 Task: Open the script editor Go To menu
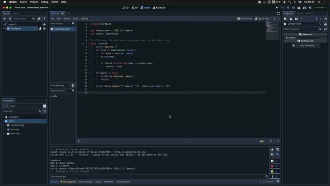[x=76, y=19]
